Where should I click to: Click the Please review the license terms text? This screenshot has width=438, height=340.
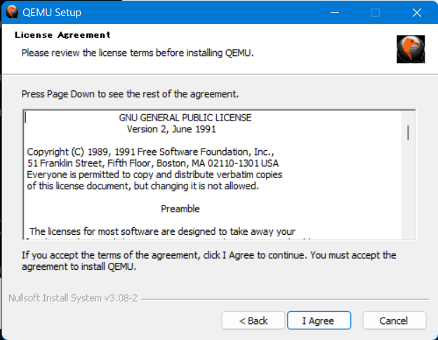pos(137,53)
